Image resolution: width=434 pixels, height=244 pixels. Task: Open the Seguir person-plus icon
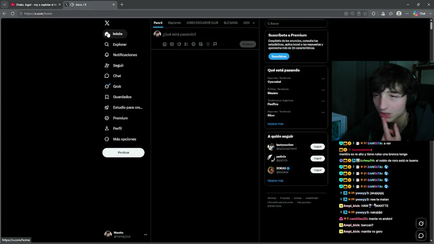(x=107, y=65)
